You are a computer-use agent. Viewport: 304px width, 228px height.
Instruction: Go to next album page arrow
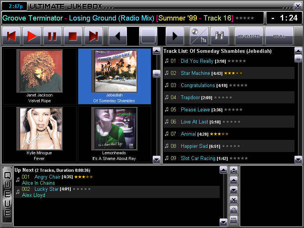pos(175,36)
